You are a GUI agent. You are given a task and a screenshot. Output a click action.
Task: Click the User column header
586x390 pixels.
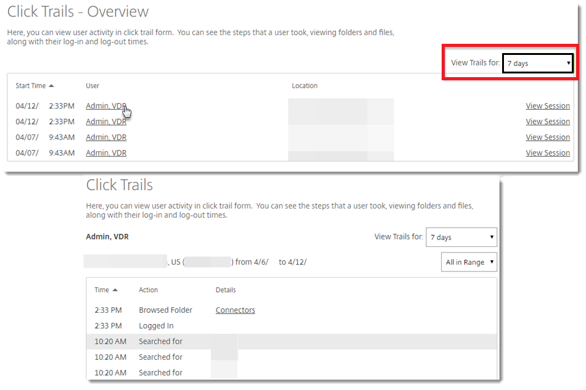(x=93, y=86)
